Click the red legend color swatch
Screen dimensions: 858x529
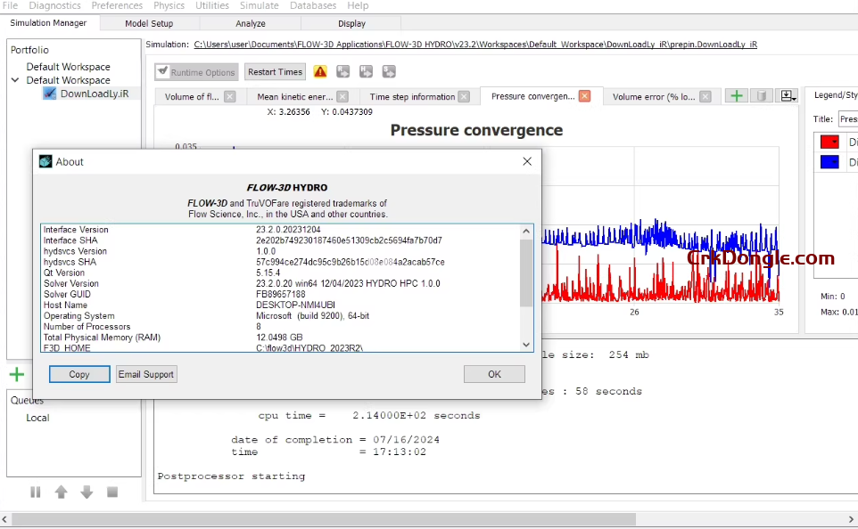829,142
